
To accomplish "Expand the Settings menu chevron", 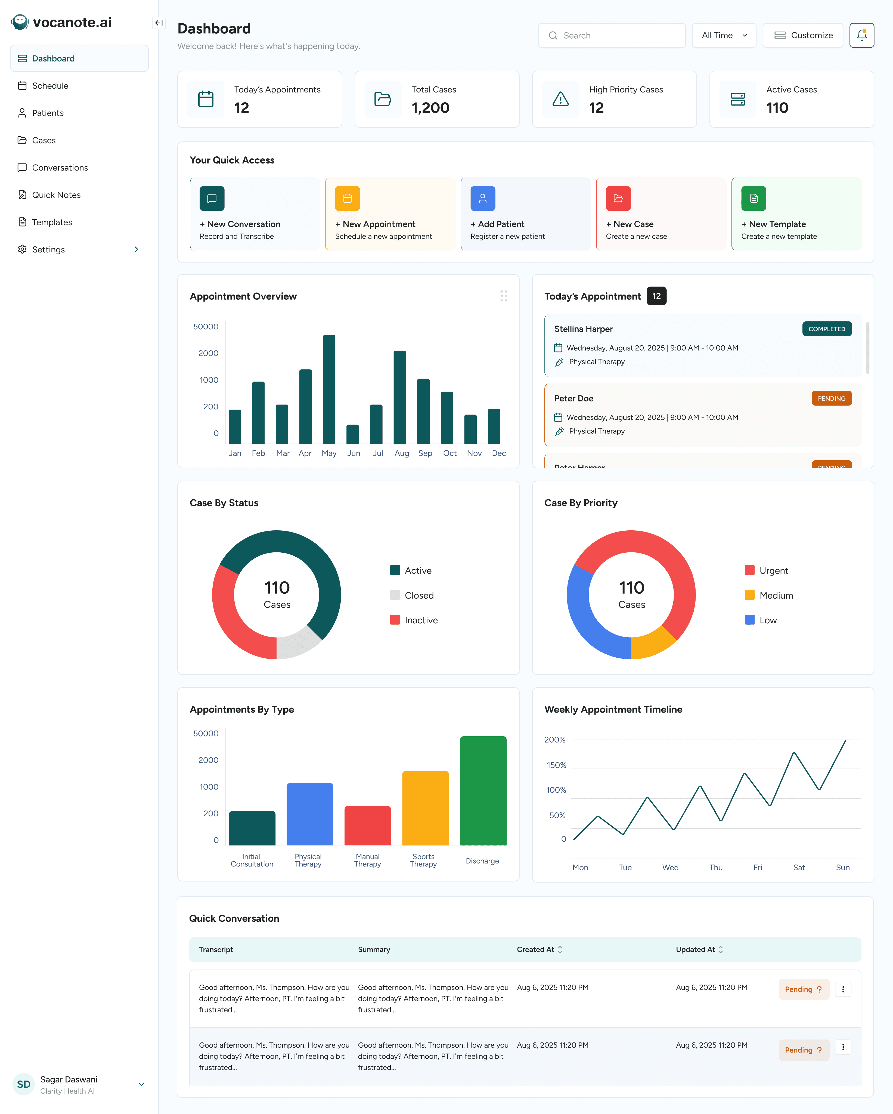I will point(136,250).
